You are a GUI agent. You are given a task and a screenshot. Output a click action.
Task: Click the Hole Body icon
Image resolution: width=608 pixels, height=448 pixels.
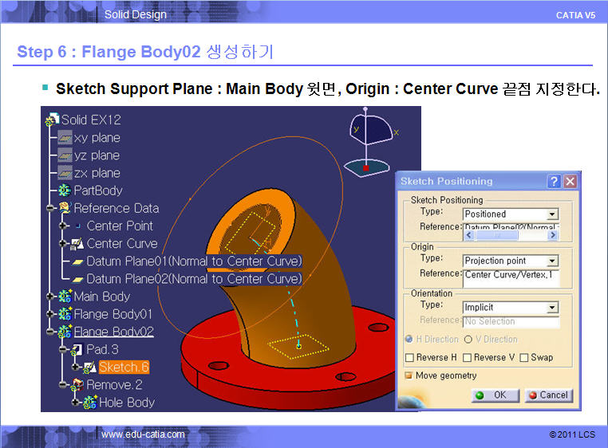[x=90, y=403]
